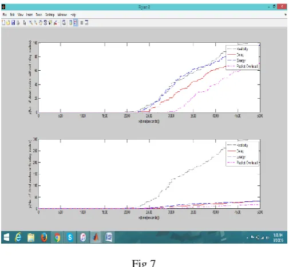Switch to the Word document in the taskbar
This screenshot has height=267, width=289.
(109, 237)
